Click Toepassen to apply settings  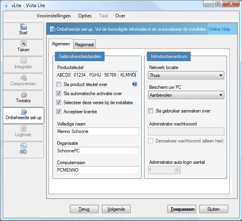pos(182,209)
